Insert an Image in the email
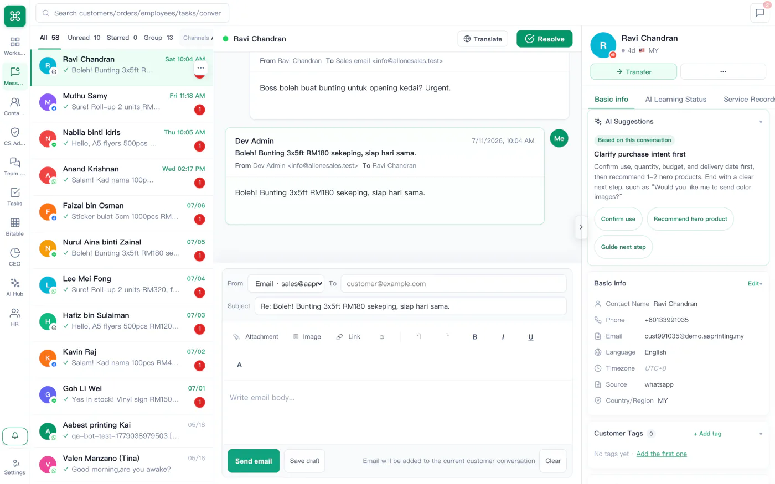The image size is (775, 484). pyautogui.click(x=307, y=337)
